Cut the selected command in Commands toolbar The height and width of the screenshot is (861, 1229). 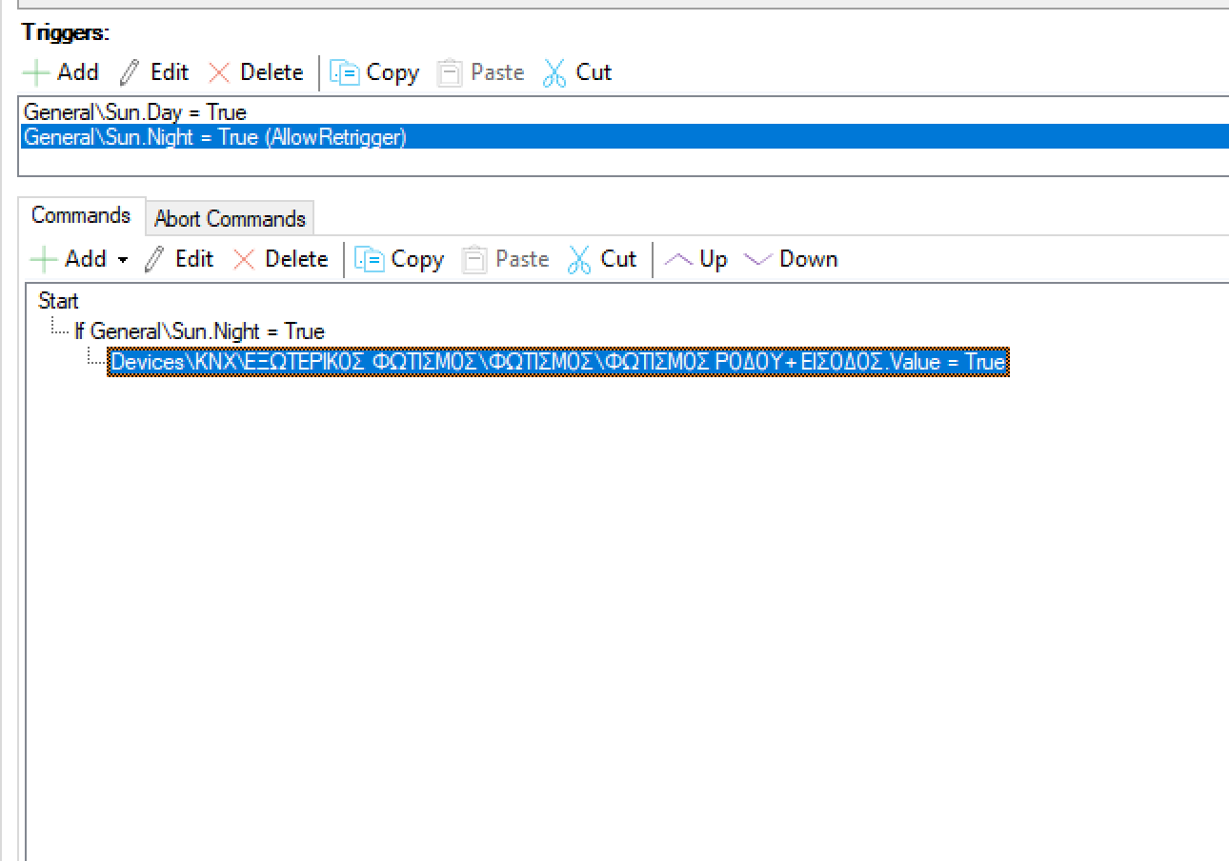coord(602,259)
